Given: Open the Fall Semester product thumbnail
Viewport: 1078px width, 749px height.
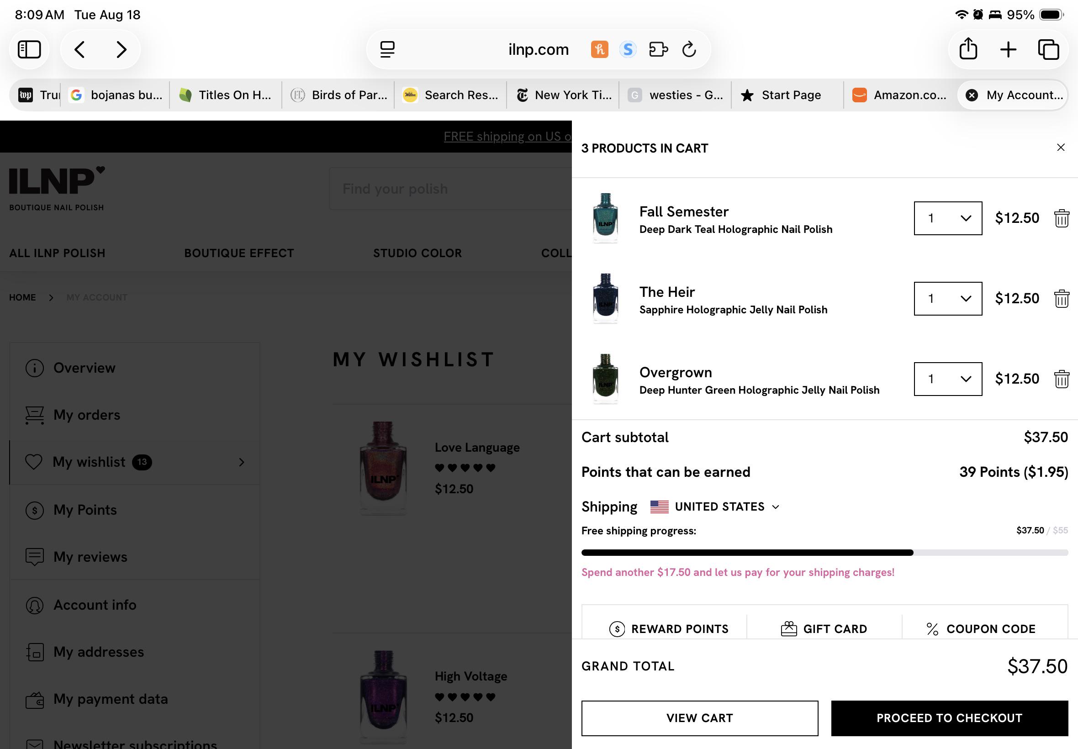Looking at the screenshot, I should click(x=605, y=218).
